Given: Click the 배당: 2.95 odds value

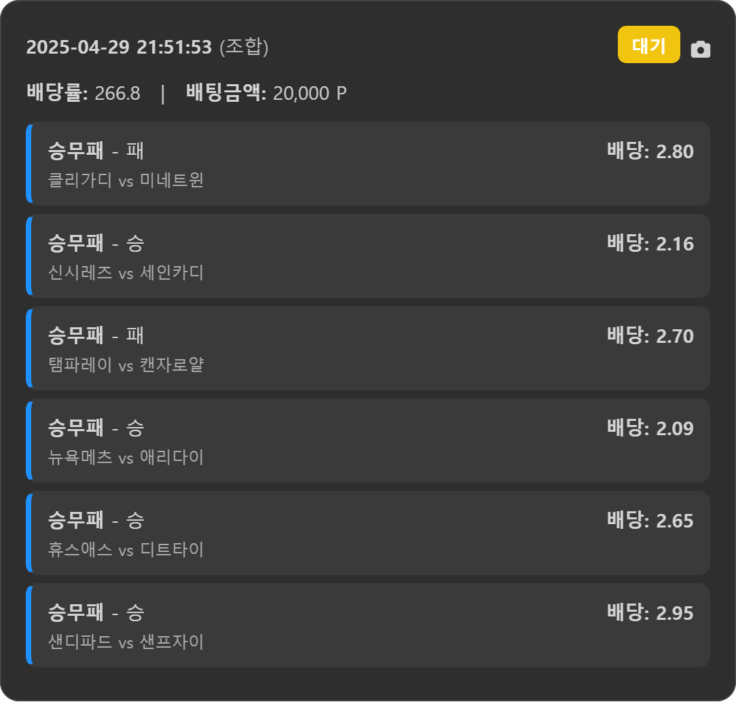Looking at the screenshot, I should coord(650,613).
